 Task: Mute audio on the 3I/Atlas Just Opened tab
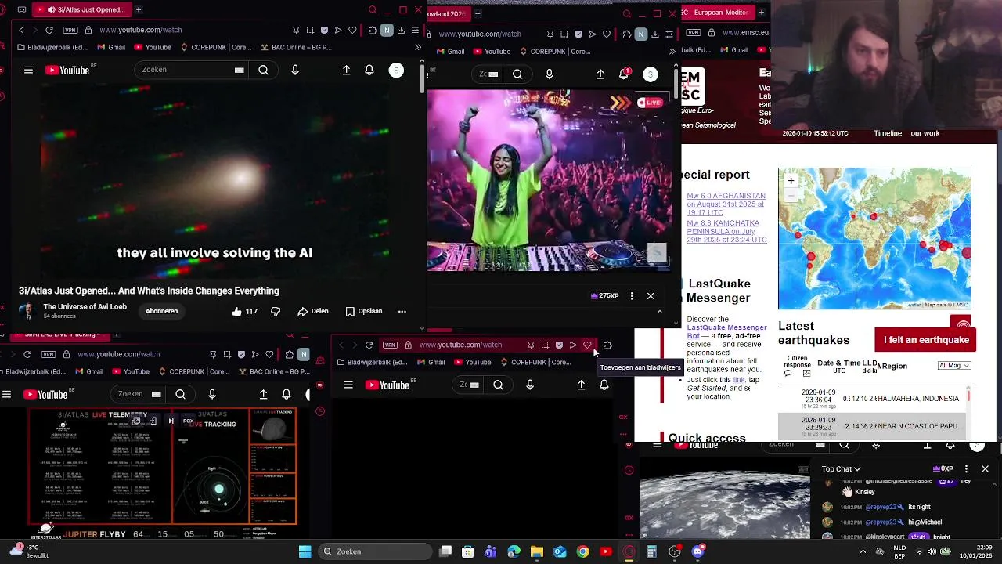coord(52,10)
